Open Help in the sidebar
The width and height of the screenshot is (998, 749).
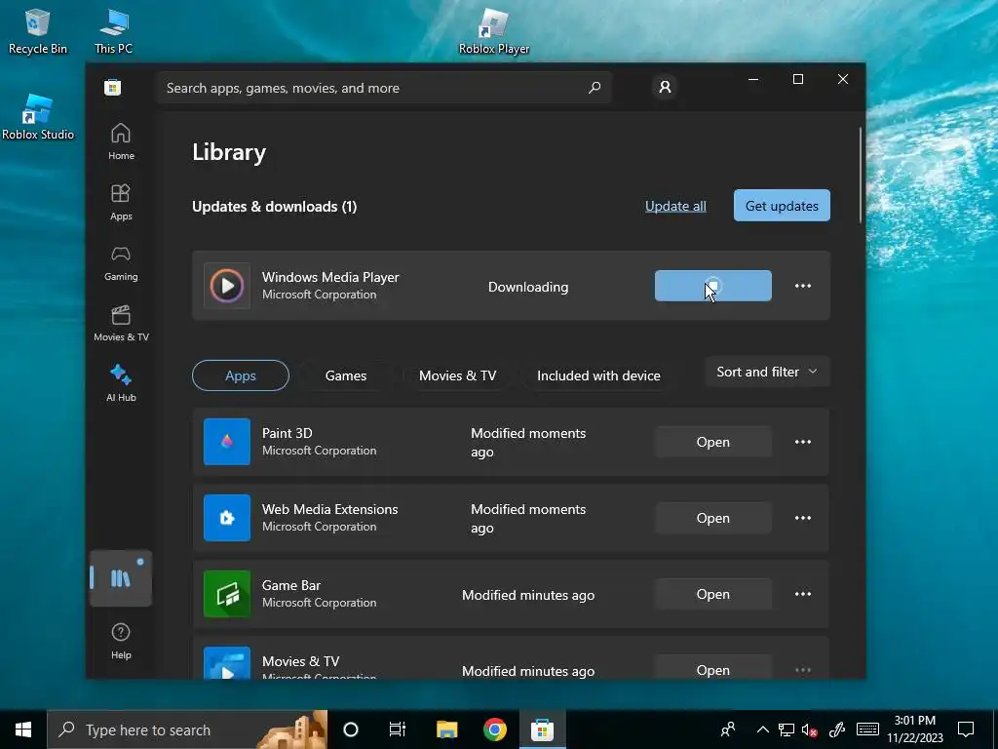click(x=121, y=641)
